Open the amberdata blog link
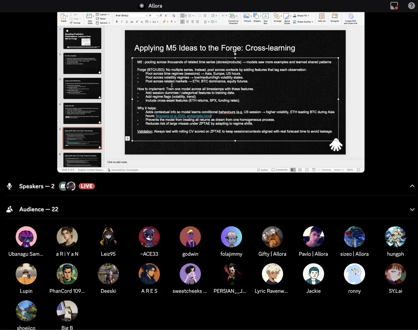The image size is (418, 330). 199,116
